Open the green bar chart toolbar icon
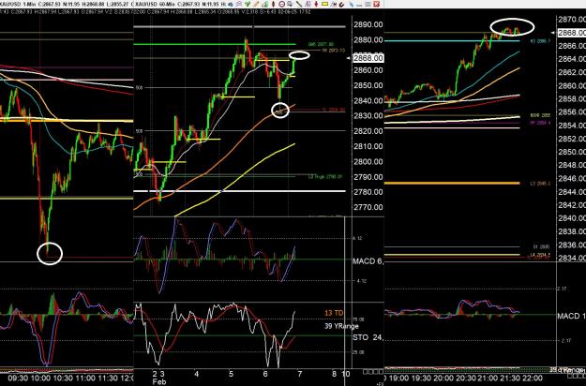The height and width of the screenshot is (386, 586). click(265, 4)
